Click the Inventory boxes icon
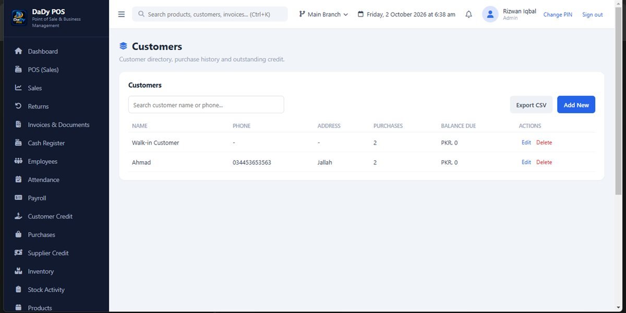The width and height of the screenshot is (626, 313). 18,271
